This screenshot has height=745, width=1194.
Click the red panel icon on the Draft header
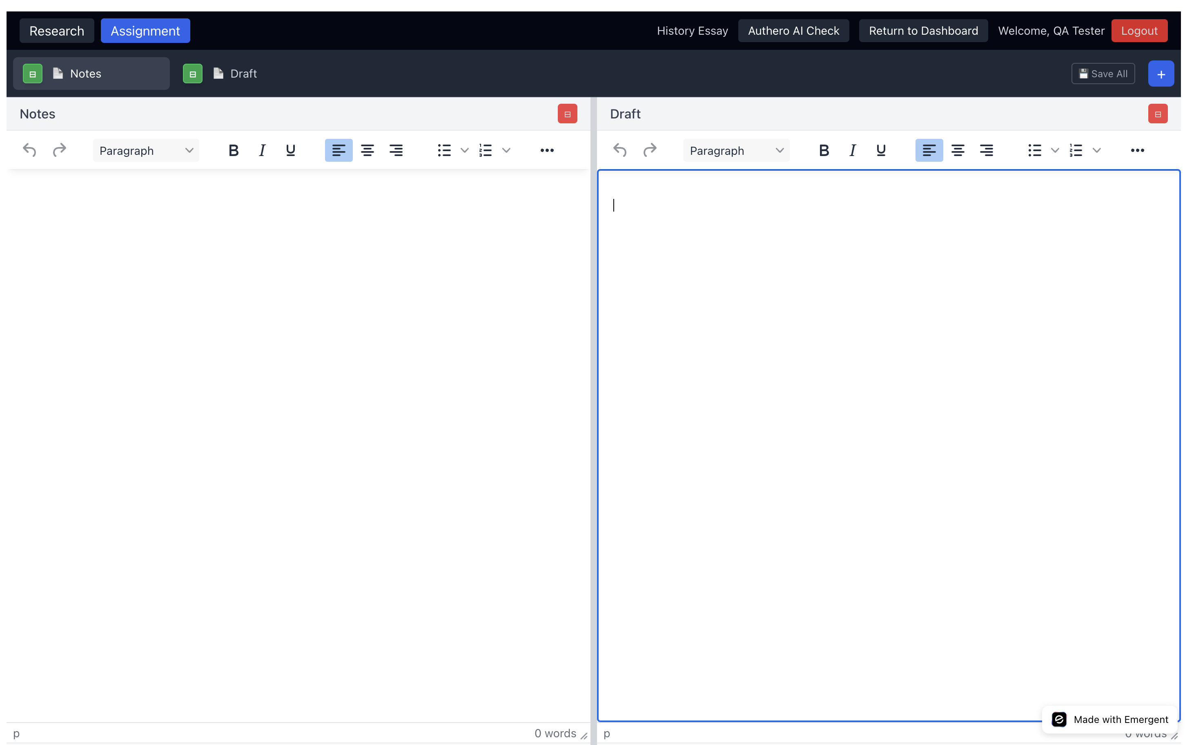coord(1157,113)
